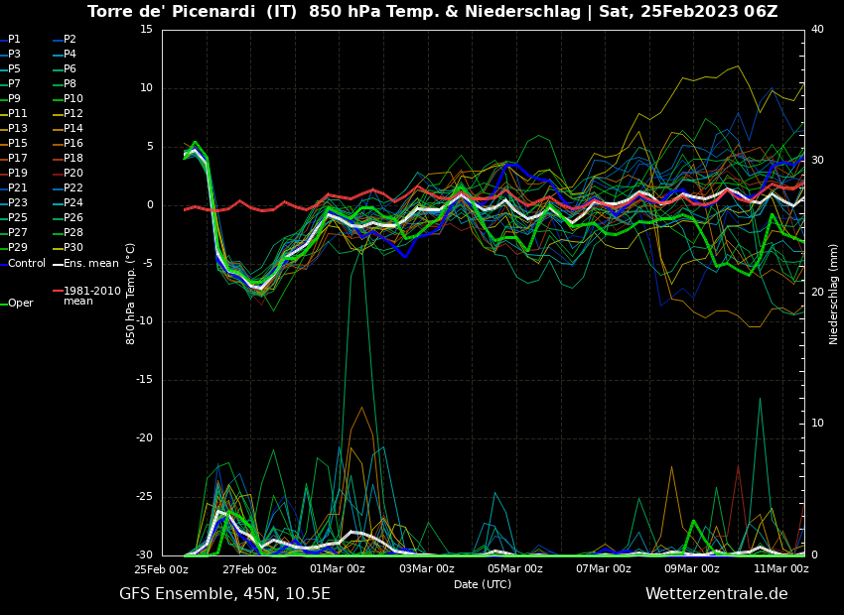Click the GFS Ensemble, 45N, 10.5E caption
844x615 pixels.
(x=224, y=594)
